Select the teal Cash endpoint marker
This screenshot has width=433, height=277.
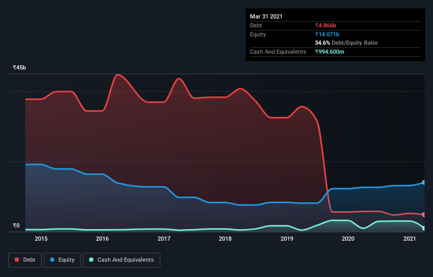[x=424, y=228]
